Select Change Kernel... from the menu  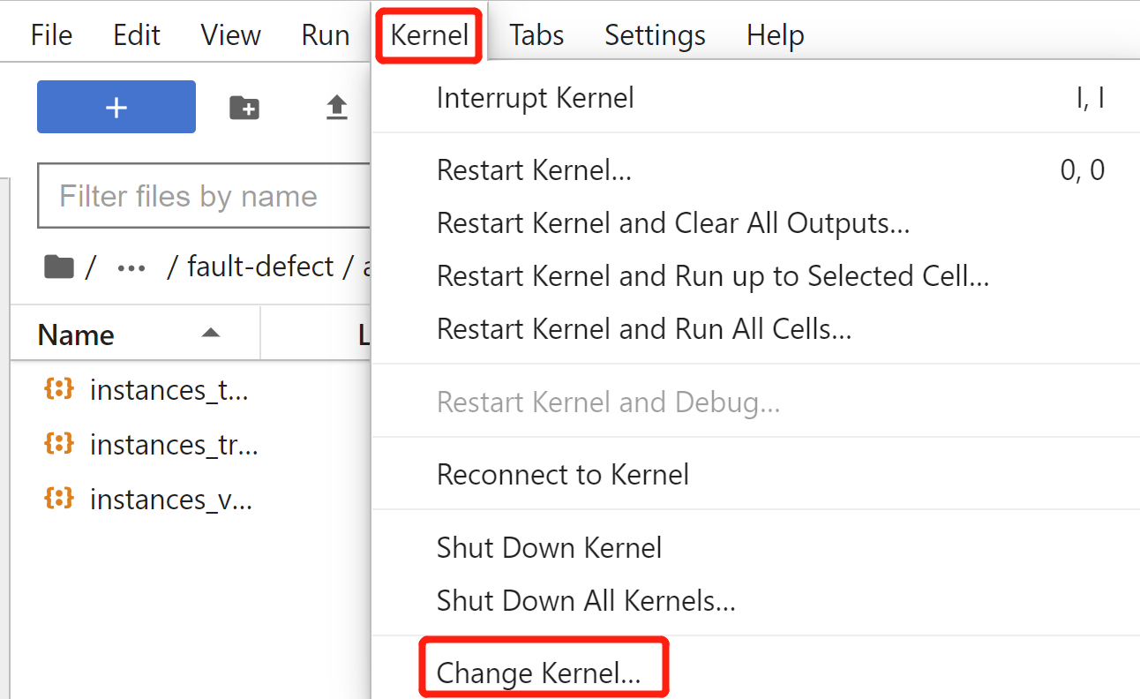click(538, 673)
